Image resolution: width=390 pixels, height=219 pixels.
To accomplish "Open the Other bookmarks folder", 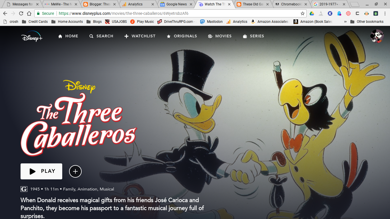I will click(367, 22).
